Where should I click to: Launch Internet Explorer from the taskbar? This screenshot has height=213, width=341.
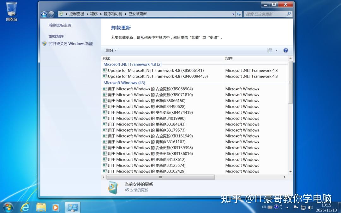25,207
